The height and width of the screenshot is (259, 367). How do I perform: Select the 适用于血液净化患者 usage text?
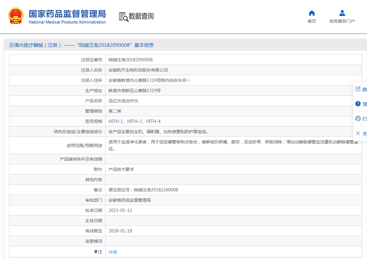pos(233,145)
